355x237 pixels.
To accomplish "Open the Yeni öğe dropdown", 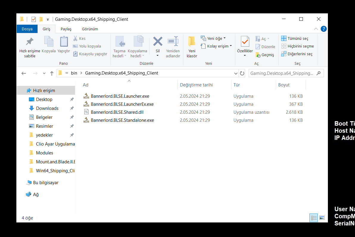I will click(x=213, y=38).
